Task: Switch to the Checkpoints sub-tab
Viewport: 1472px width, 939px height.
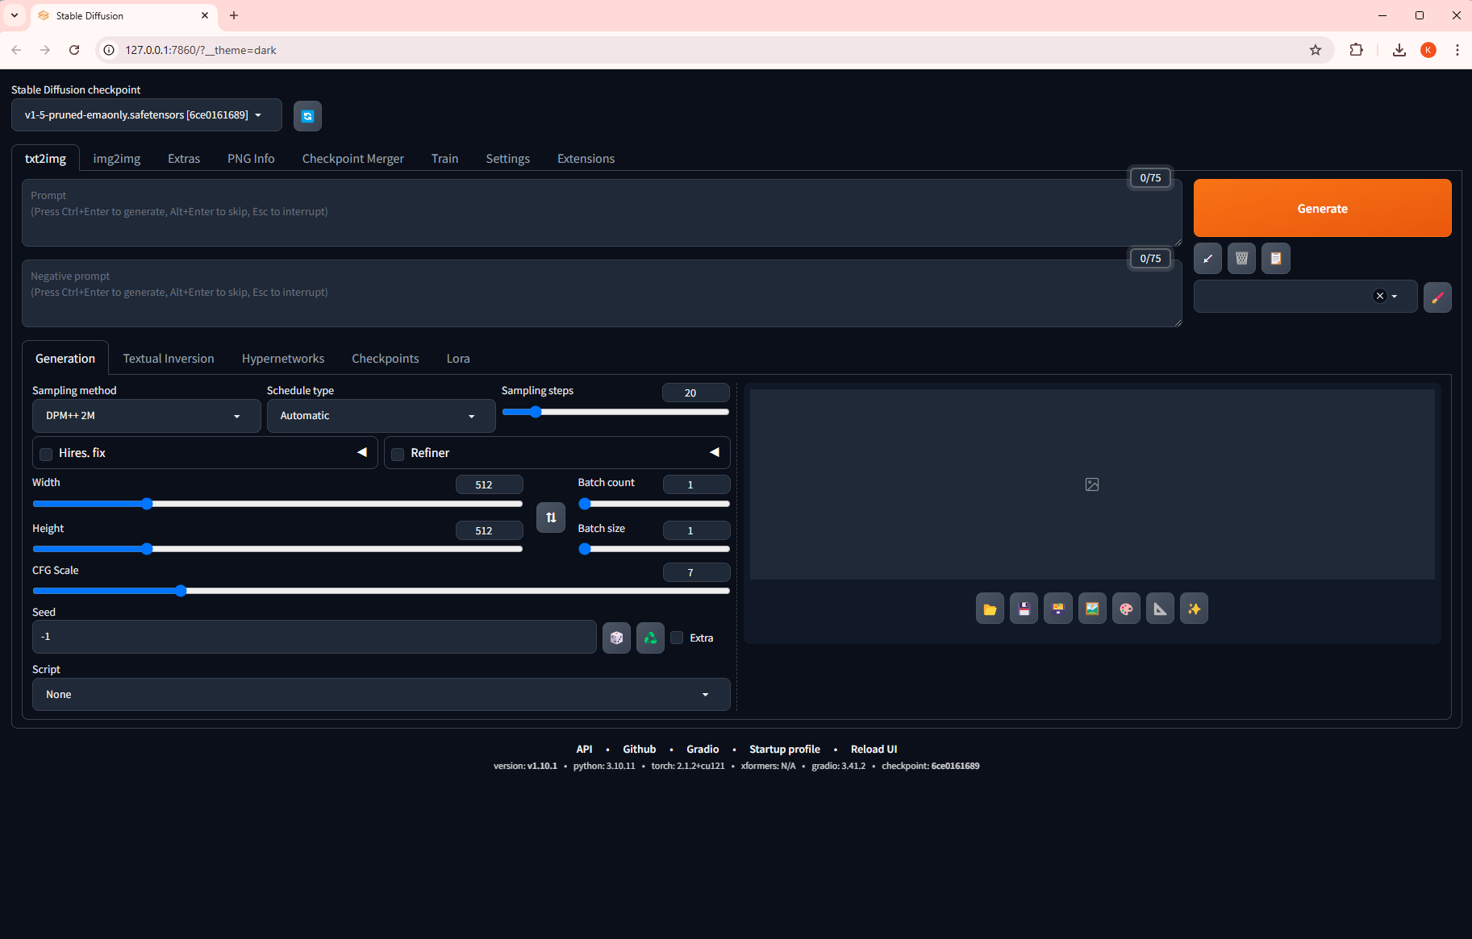Action: tap(386, 359)
